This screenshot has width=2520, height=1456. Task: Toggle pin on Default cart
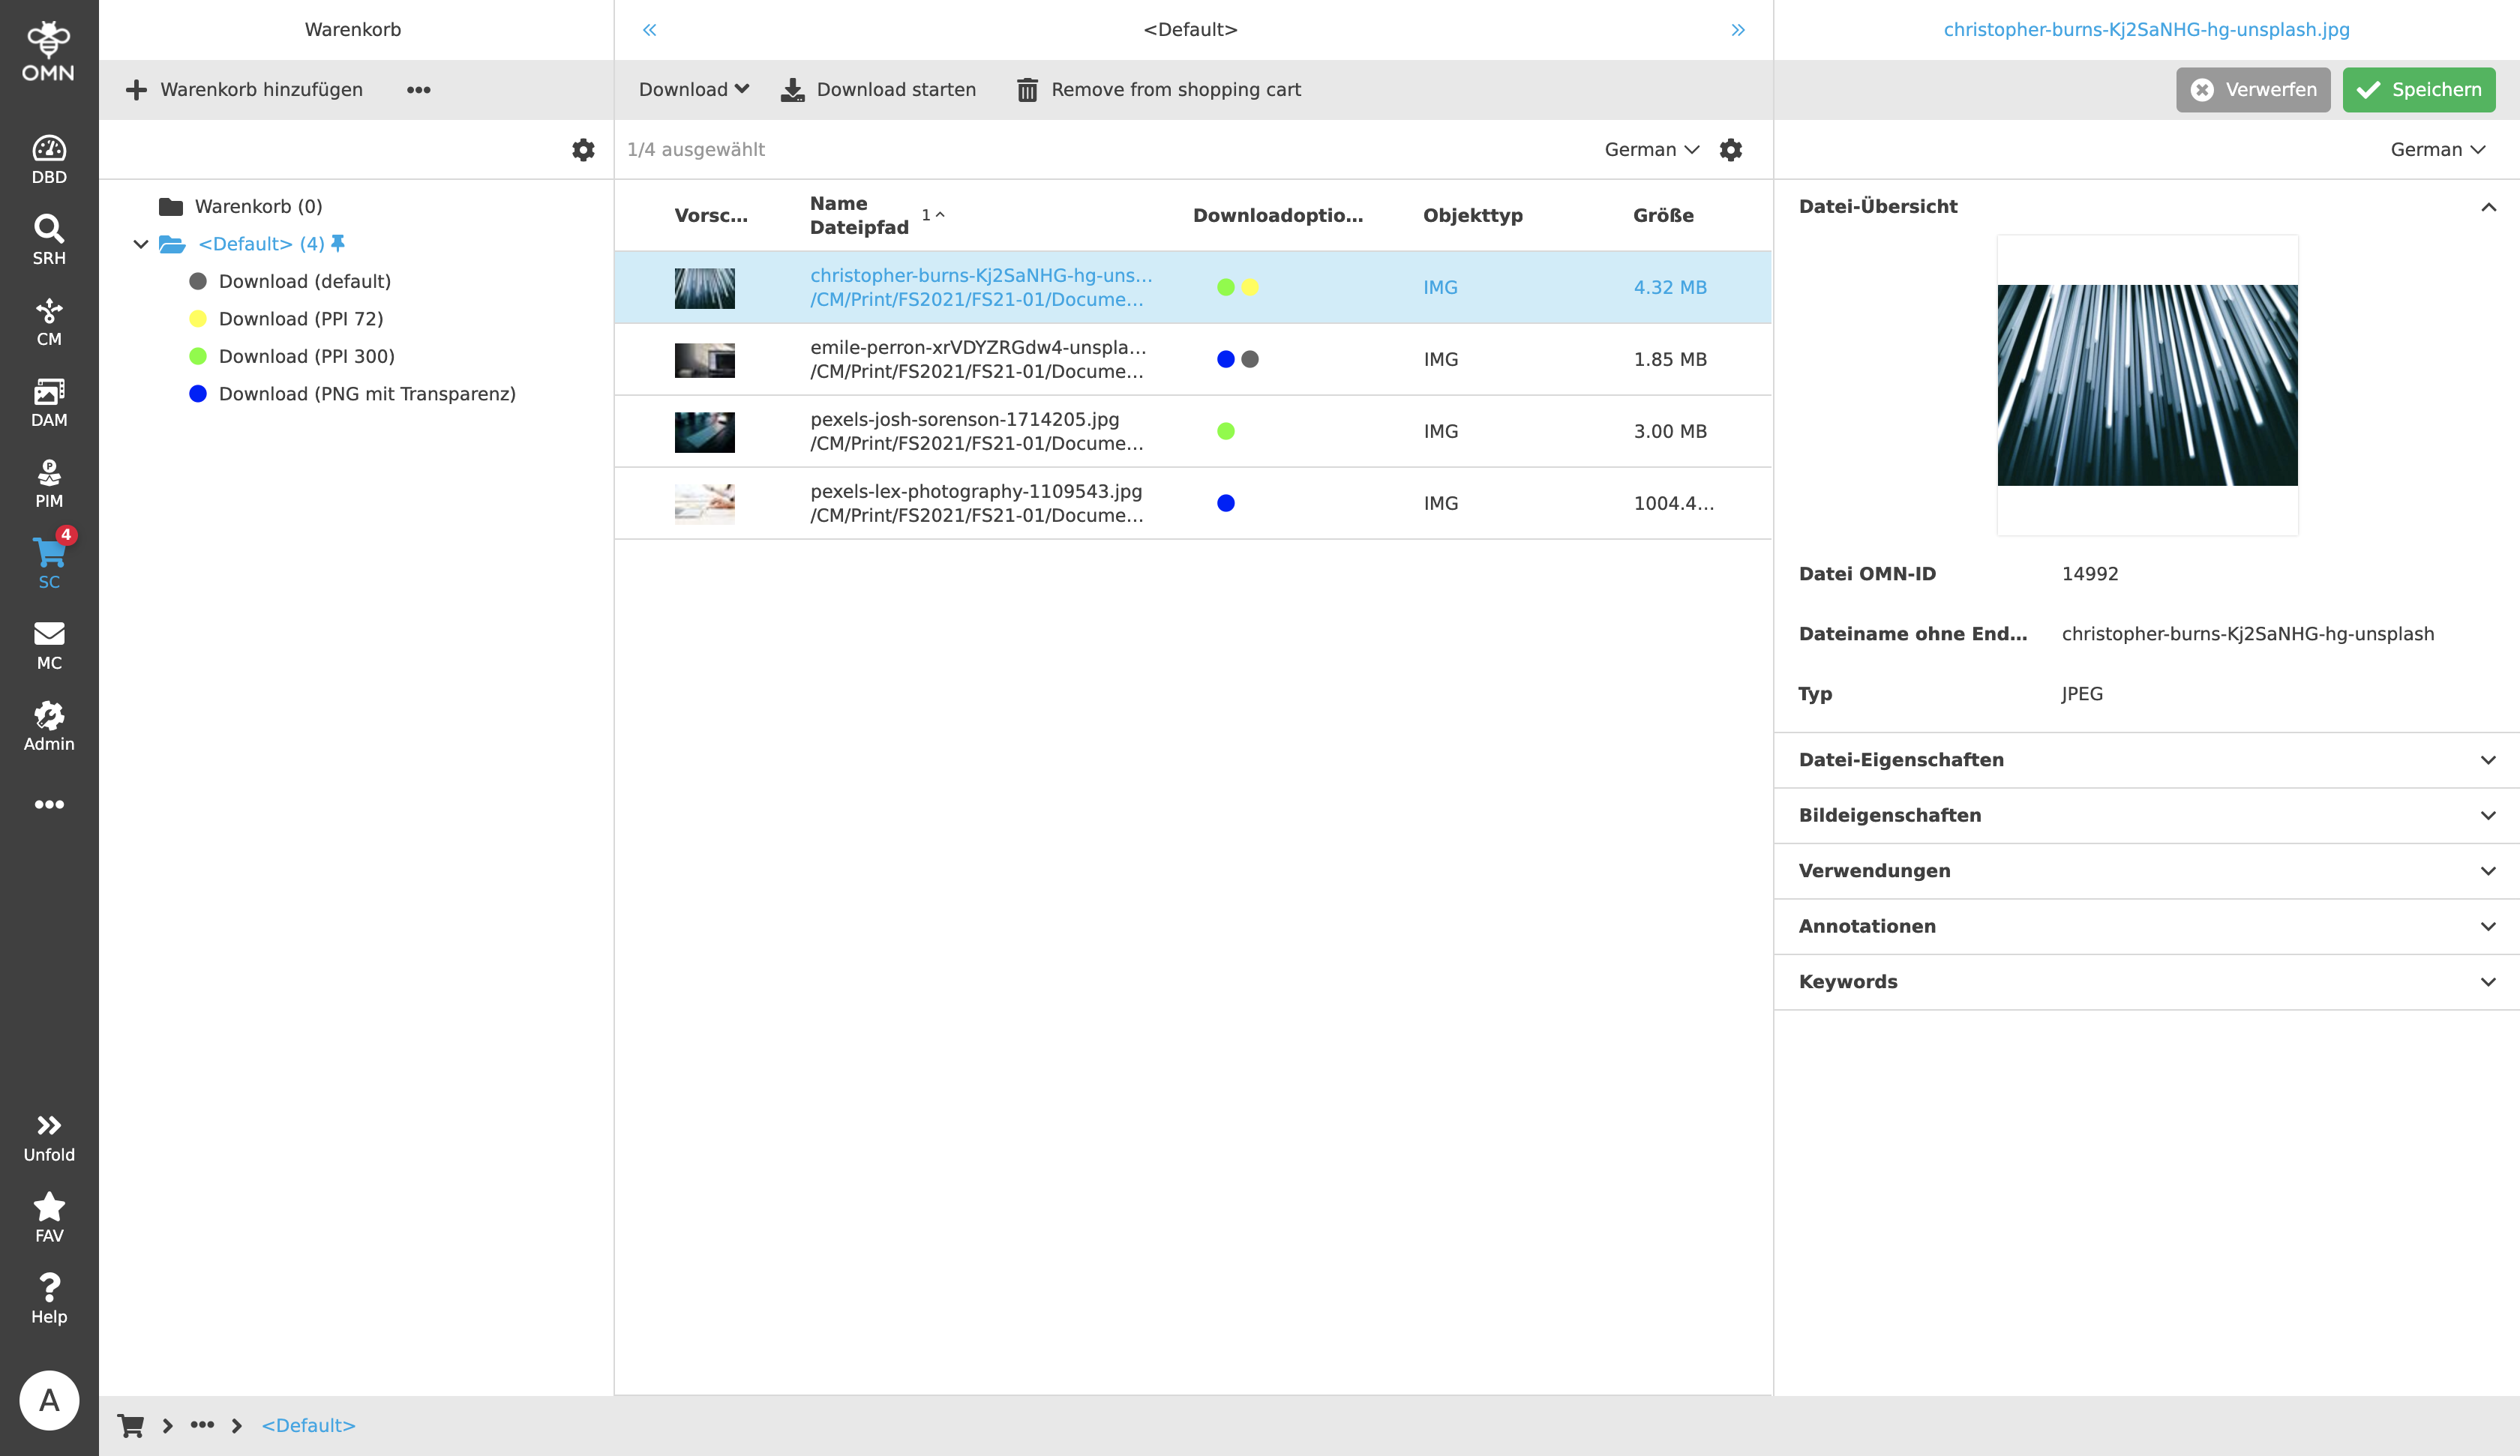click(338, 243)
